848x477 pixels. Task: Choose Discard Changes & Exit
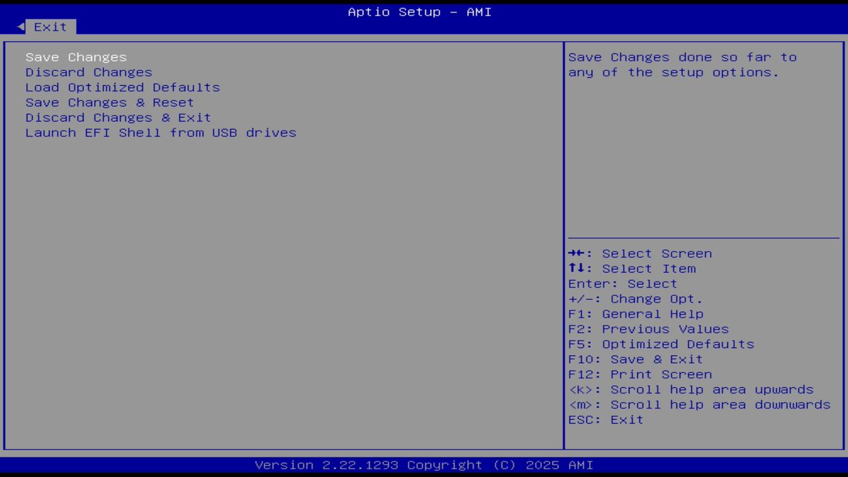point(118,117)
